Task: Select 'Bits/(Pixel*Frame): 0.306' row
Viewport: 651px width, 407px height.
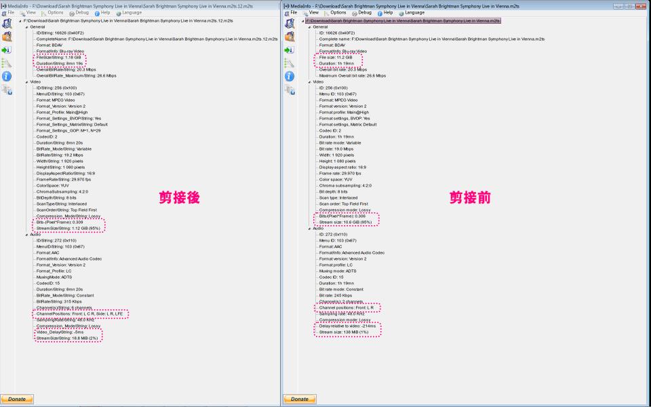Action: pyautogui.click(x=342, y=216)
